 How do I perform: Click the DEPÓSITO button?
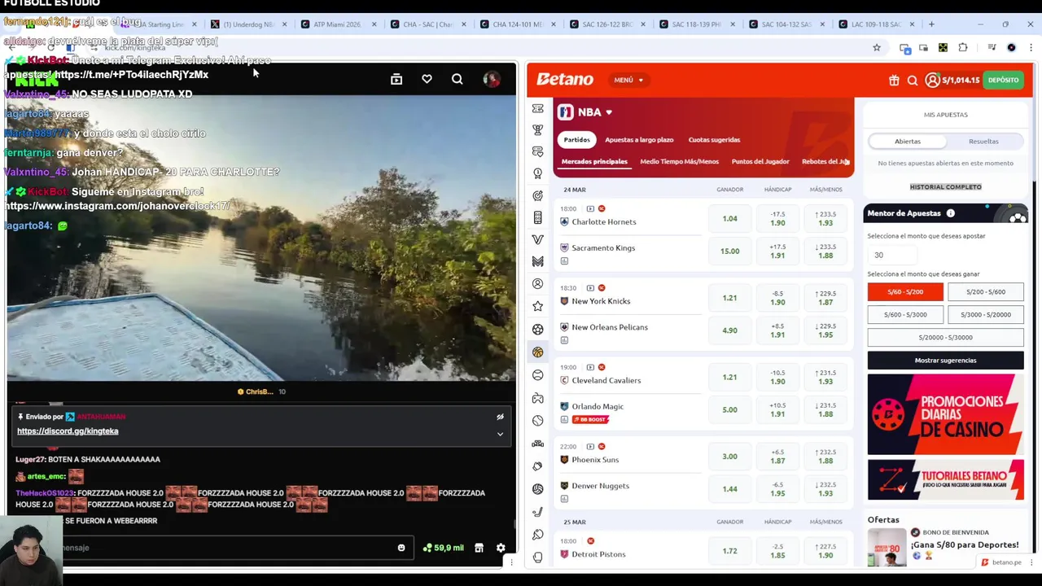click(1003, 80)
